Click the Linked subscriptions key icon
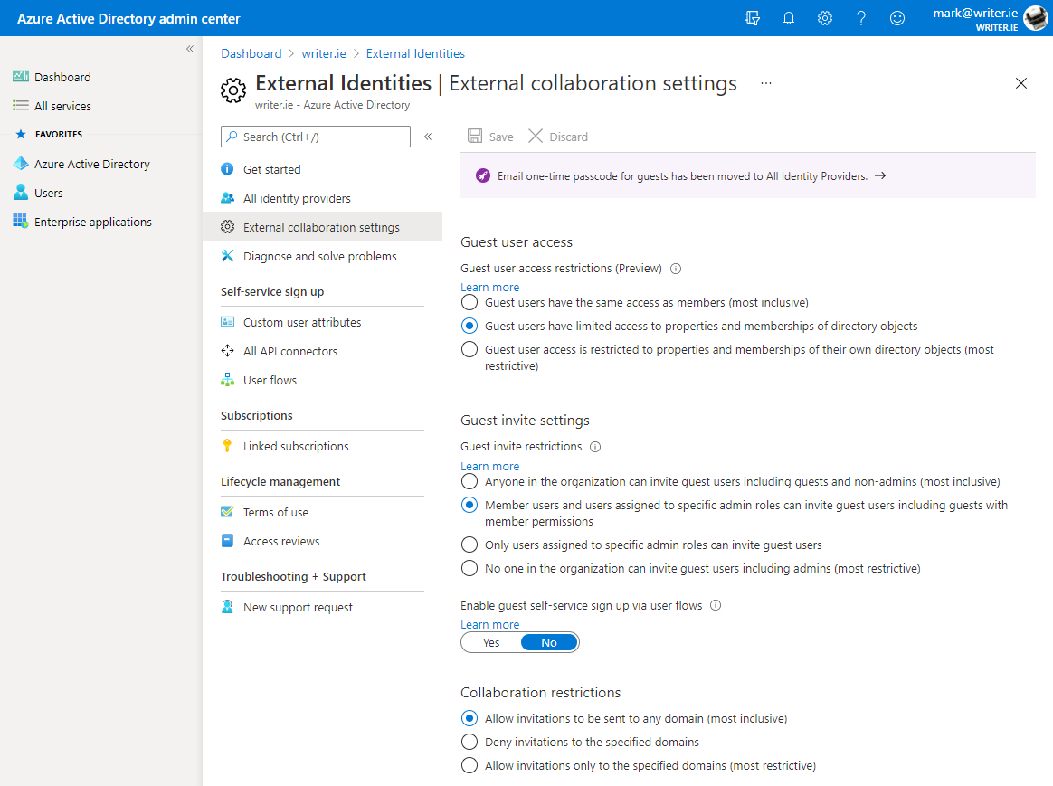 pos(228,446)
